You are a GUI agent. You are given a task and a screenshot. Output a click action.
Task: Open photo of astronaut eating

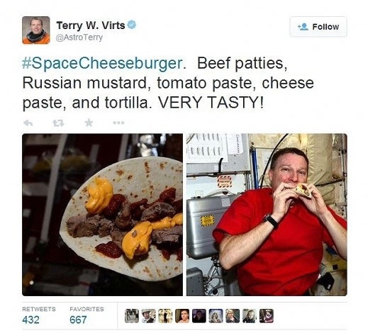click(x=267, y=215)
